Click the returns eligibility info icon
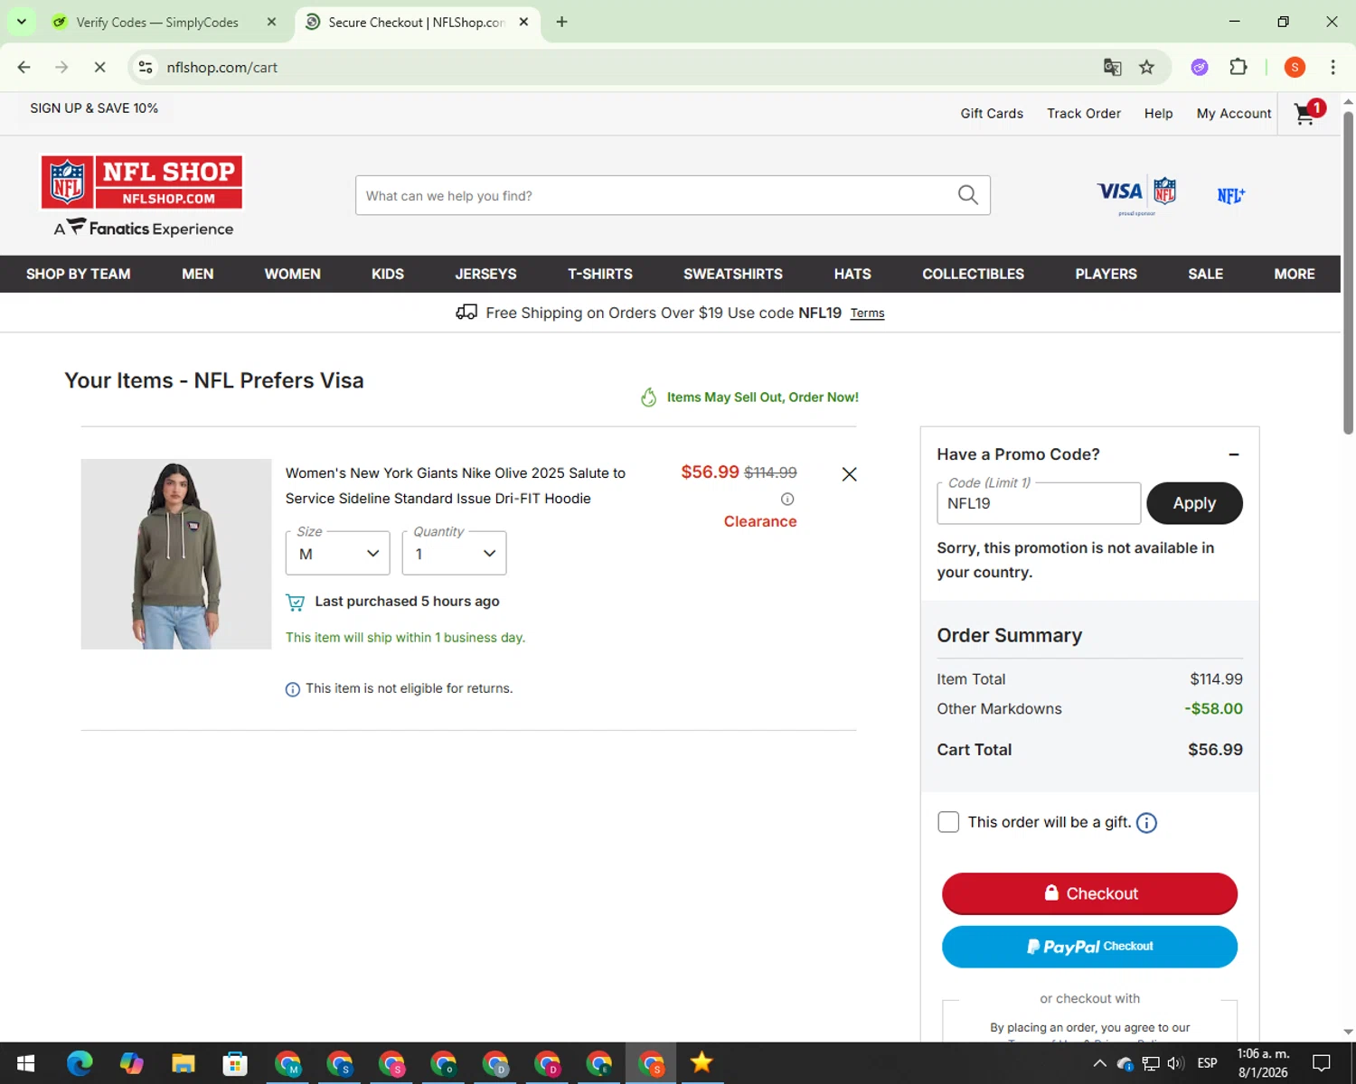Image resolution: width=1356 pixels, height=1084 pixels. click(x=293, y=689)
